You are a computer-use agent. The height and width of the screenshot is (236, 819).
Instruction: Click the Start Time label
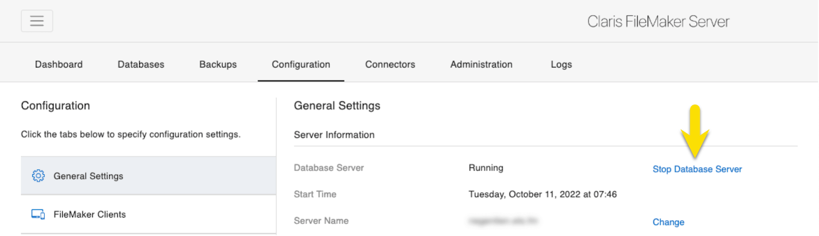coord(315,194)
